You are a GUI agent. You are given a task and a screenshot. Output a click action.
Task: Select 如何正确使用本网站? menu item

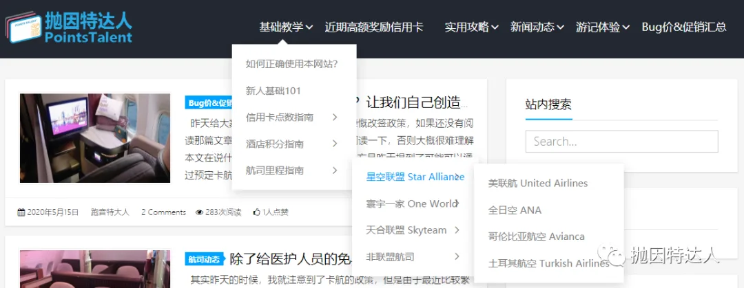click(x=291, y=63)
